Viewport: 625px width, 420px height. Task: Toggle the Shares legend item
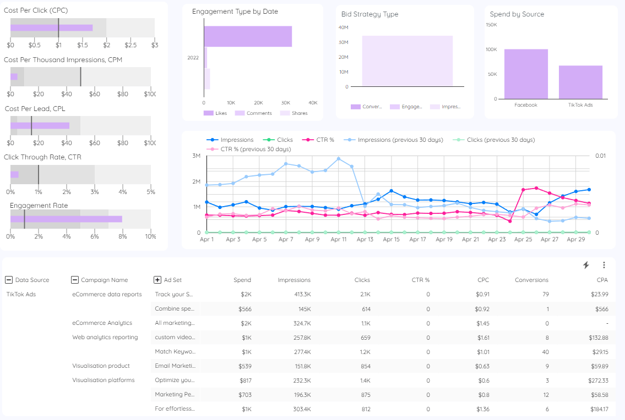293,113
